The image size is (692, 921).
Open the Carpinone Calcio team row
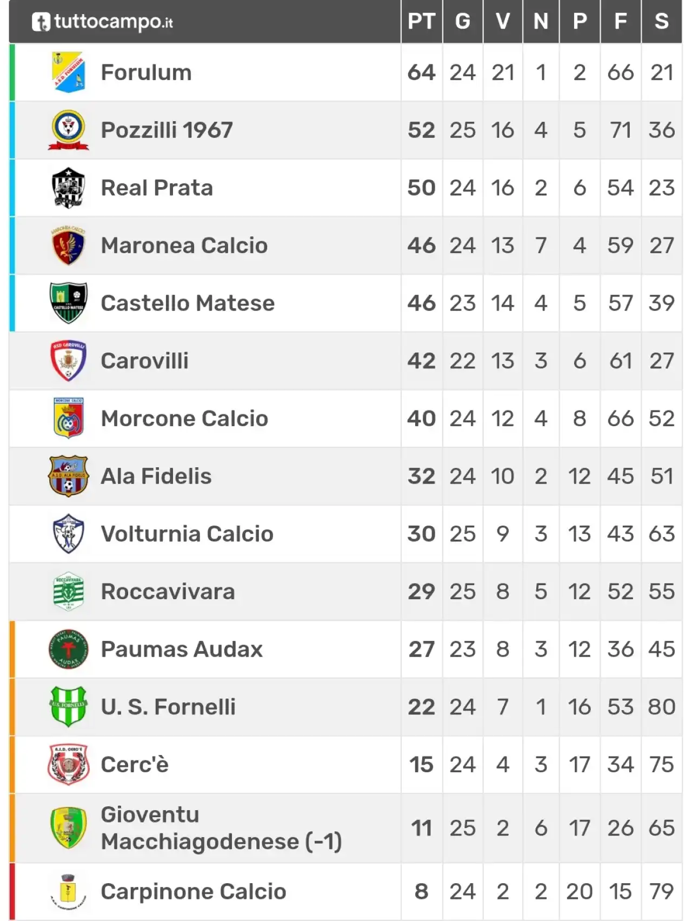point(345,892)
